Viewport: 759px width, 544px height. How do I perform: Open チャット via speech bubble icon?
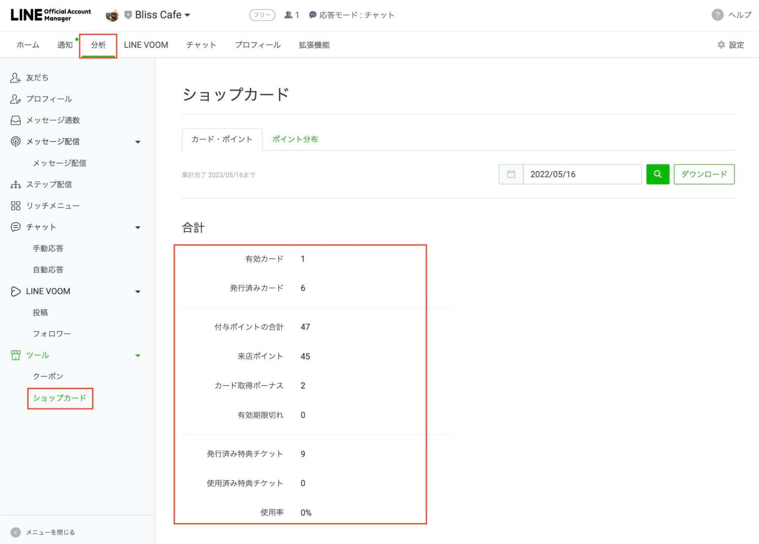coord(15,227)
